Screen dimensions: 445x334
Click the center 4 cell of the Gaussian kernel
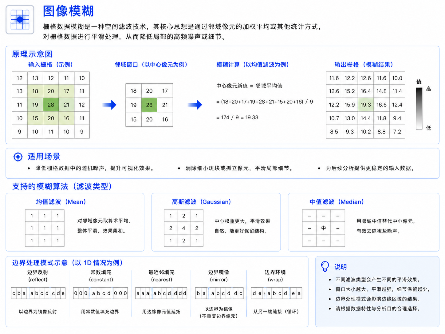tap(184, 228)
